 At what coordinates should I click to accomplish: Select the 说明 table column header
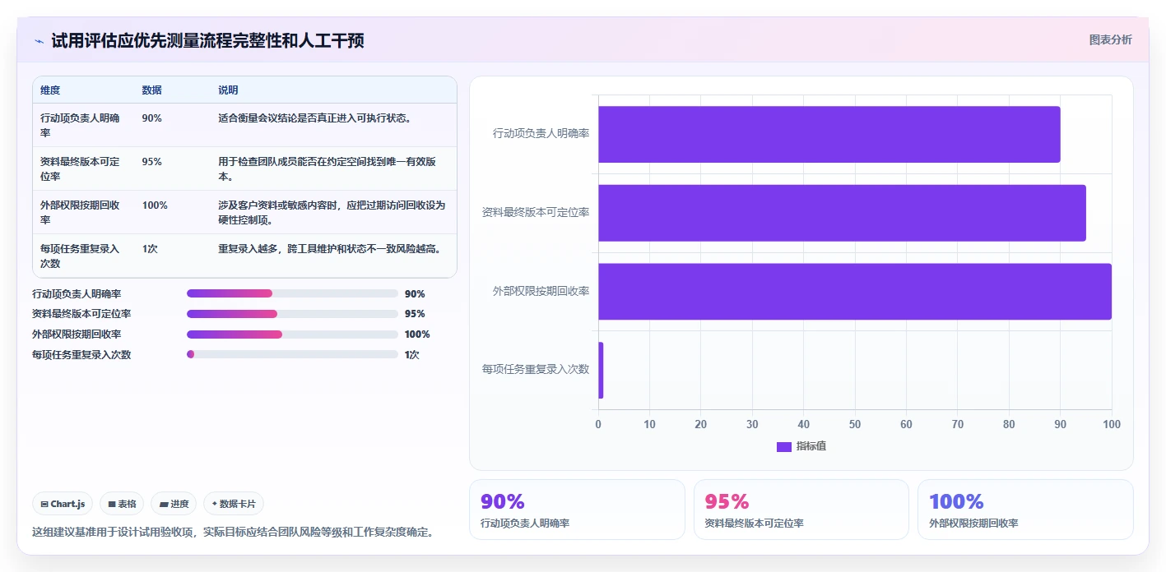point(228,90)
